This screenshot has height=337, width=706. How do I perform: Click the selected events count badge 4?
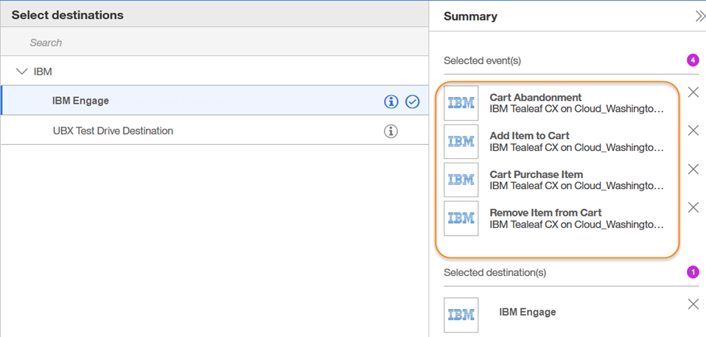point(693,60)
